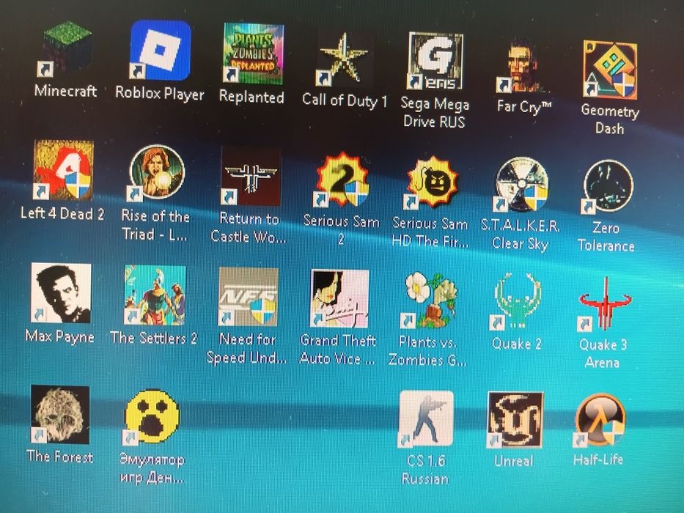
Task: Open Serious Sam HD The First Encounter icon
Action: (431, 182)
